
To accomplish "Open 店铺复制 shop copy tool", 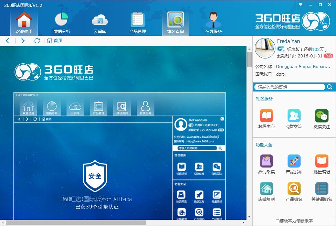I will 266,192.
